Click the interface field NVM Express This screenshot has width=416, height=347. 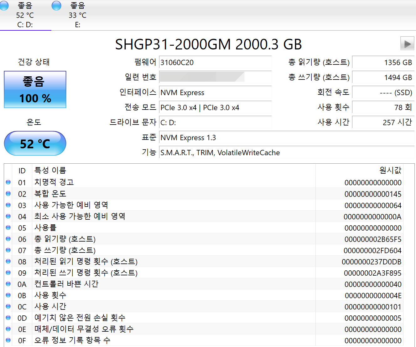[x=215, y=92]
